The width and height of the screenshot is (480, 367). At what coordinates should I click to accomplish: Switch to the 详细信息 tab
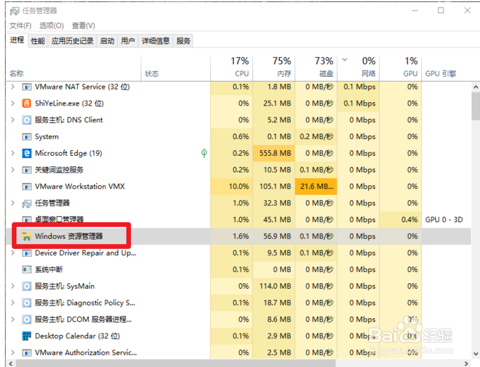point(156,41)
